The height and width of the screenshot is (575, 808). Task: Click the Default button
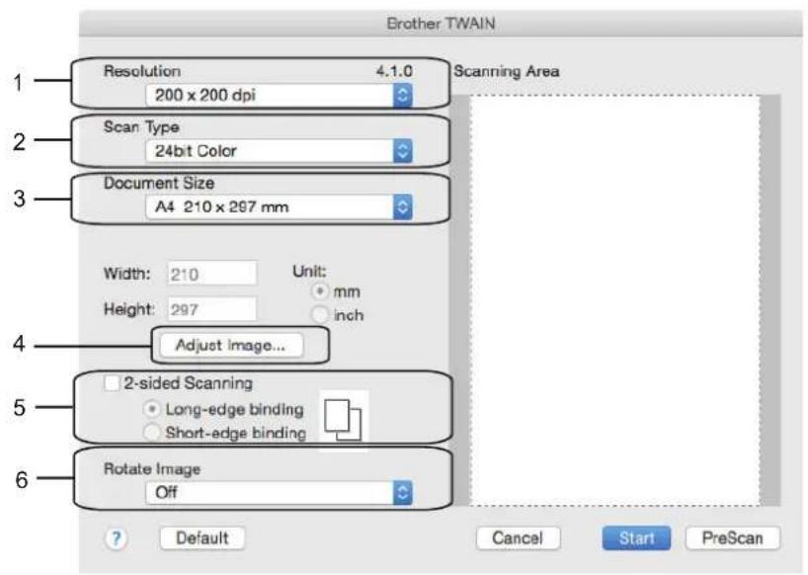(202, 538)
